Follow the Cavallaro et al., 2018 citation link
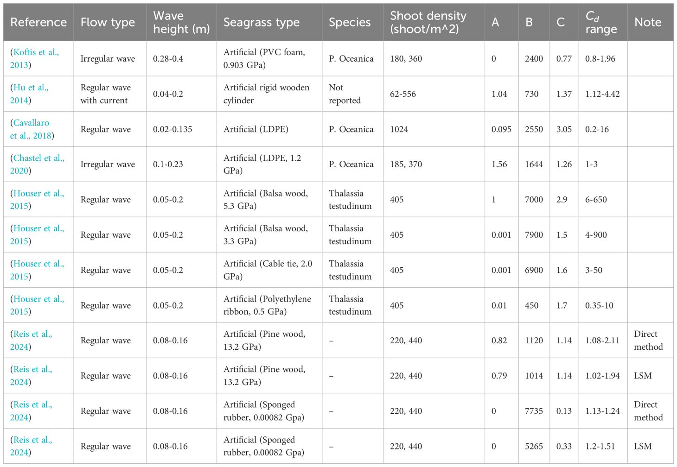This screenshot has width=677, height=467. [31, 123]
